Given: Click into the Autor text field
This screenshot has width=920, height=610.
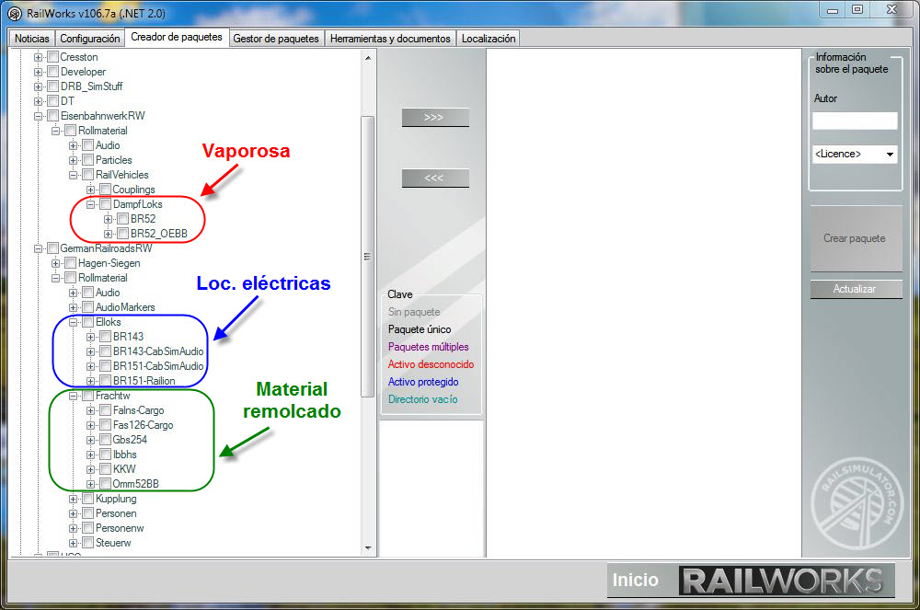Looking at the screenshot, I should (854, 121).
